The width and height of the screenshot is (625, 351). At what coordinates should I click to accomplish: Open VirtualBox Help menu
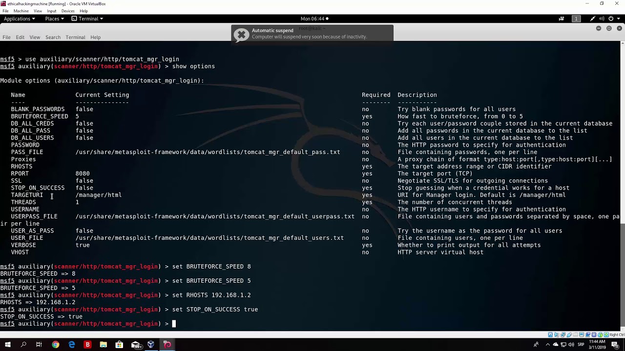[x=83, y=11]
